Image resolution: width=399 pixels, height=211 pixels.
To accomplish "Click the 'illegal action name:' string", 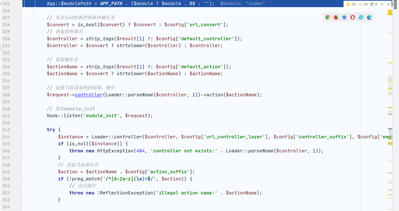I will (187, 193).
